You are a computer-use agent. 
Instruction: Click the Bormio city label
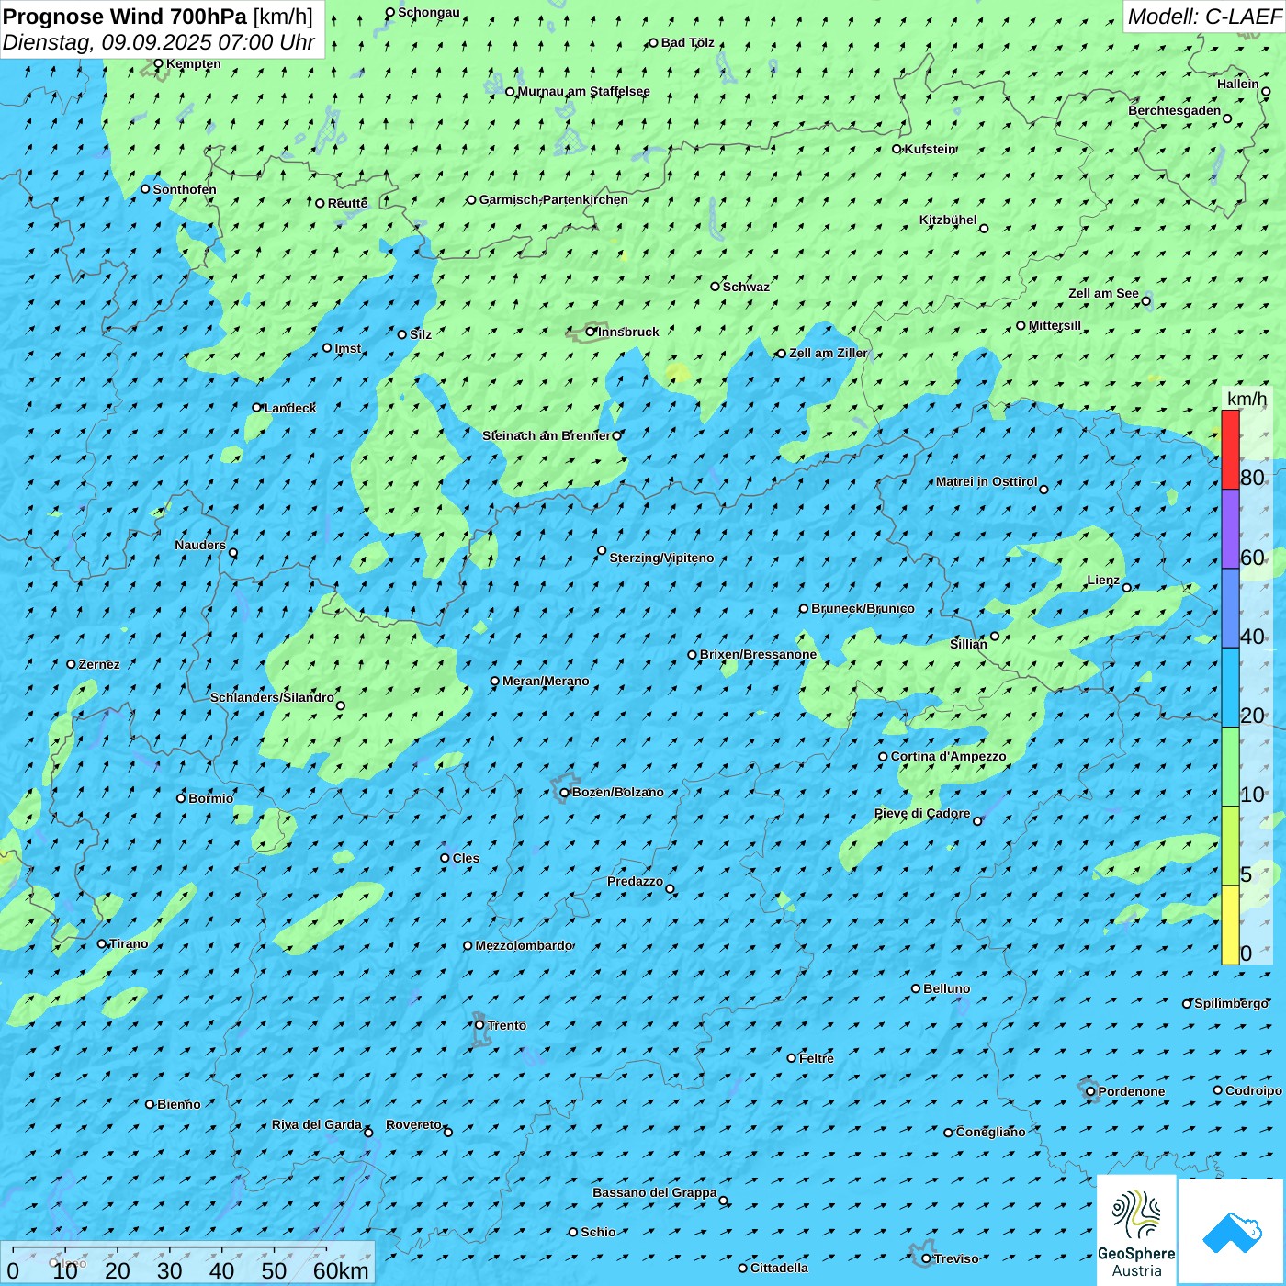click(210, 798)
